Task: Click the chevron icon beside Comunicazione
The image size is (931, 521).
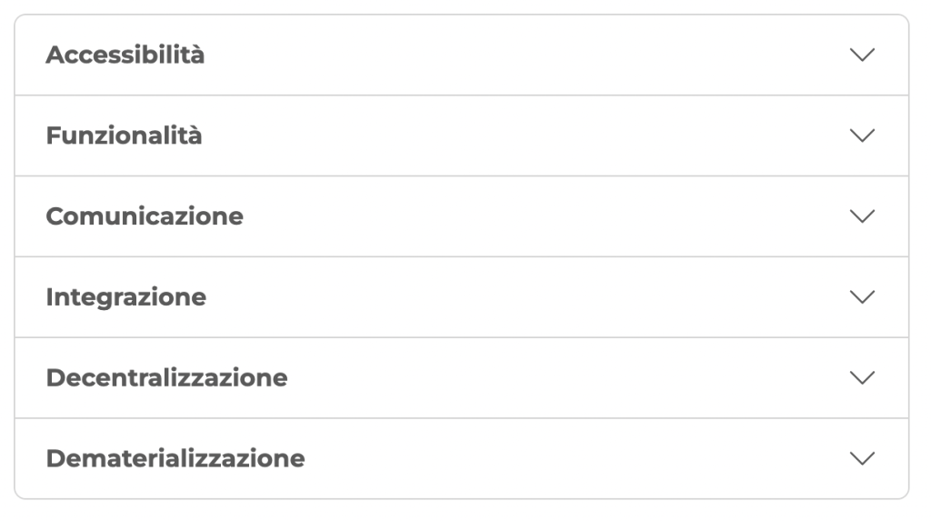Action: coord(861,216)
